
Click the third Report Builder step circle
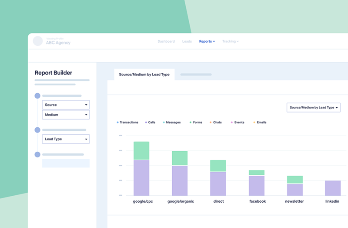37,154
